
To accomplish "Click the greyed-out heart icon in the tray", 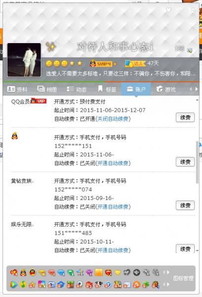I will coord(127,272).
